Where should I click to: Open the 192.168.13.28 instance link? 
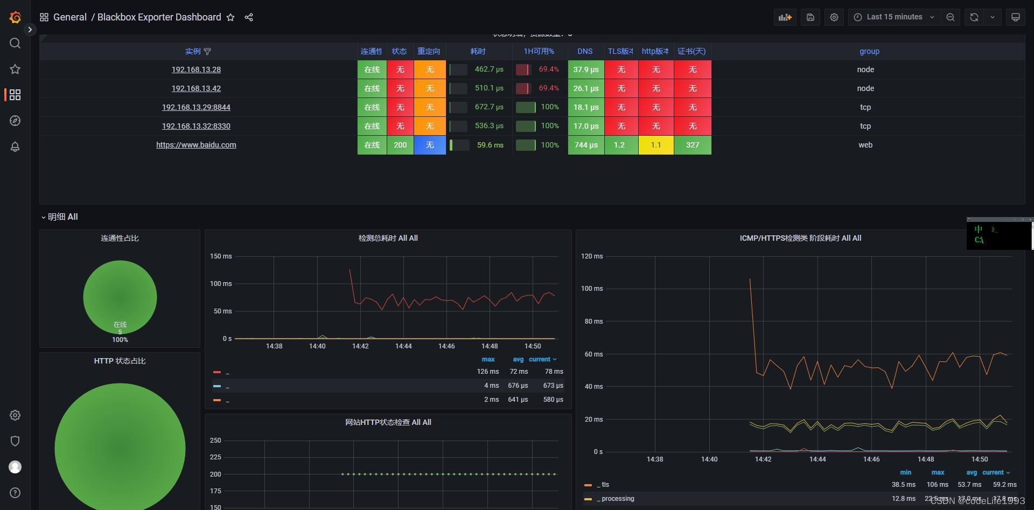(196, 69)
